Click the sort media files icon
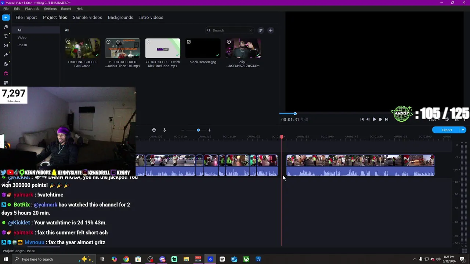Viewport: 470px width, 264px height. 261,30
